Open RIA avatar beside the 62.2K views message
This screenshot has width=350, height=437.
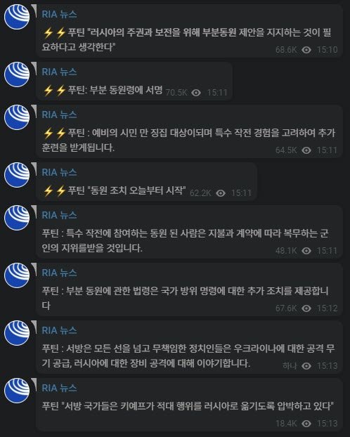17,175
